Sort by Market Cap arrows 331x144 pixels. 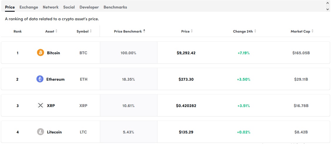click(312, 31)
